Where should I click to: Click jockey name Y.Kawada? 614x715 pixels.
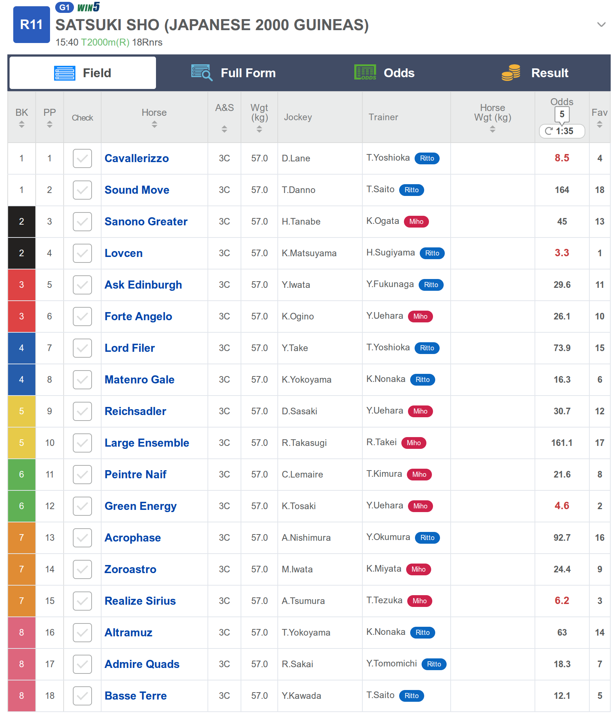[301, 696]
